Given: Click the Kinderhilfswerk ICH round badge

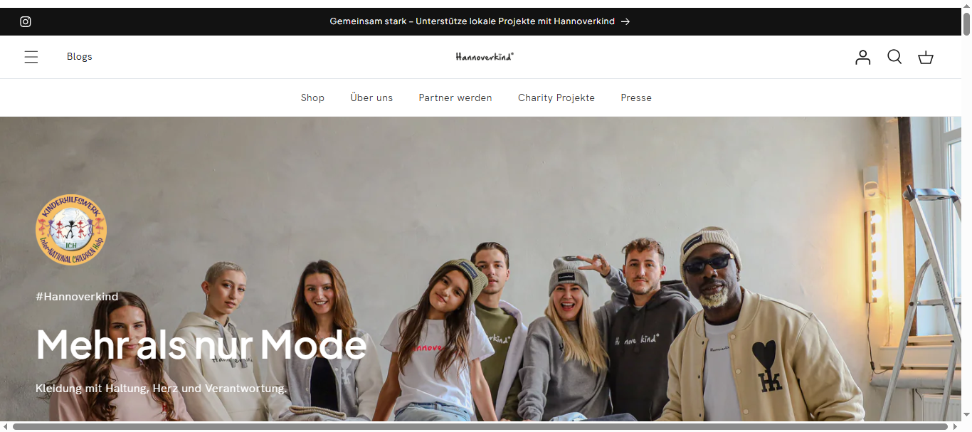Looking at the screenshot, I should [71, 231].
